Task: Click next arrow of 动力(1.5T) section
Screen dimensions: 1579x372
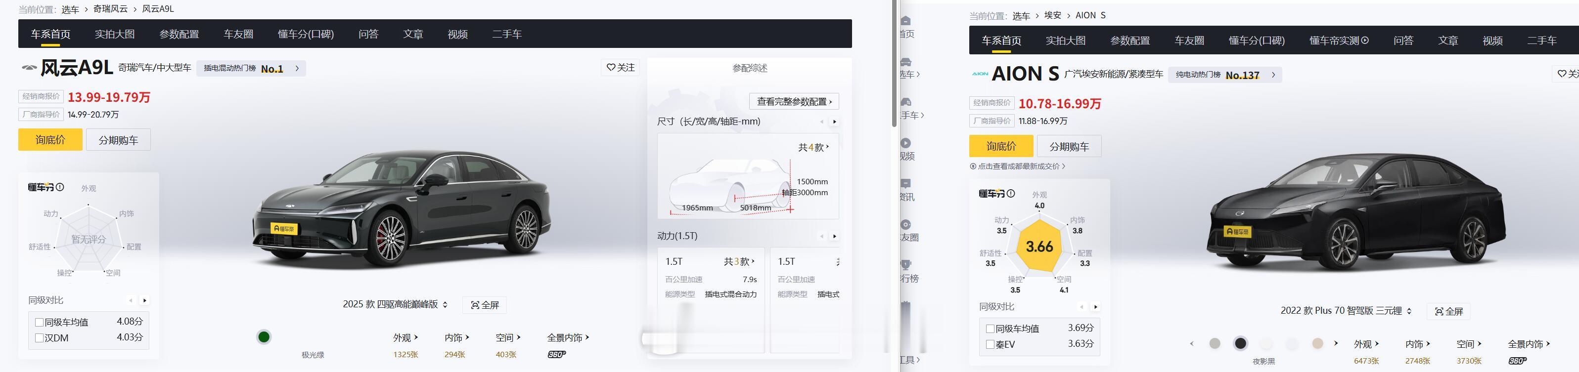Action: [834, 237]
